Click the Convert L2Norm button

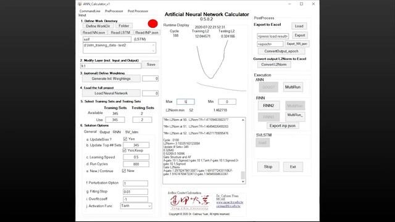[274, 64]
